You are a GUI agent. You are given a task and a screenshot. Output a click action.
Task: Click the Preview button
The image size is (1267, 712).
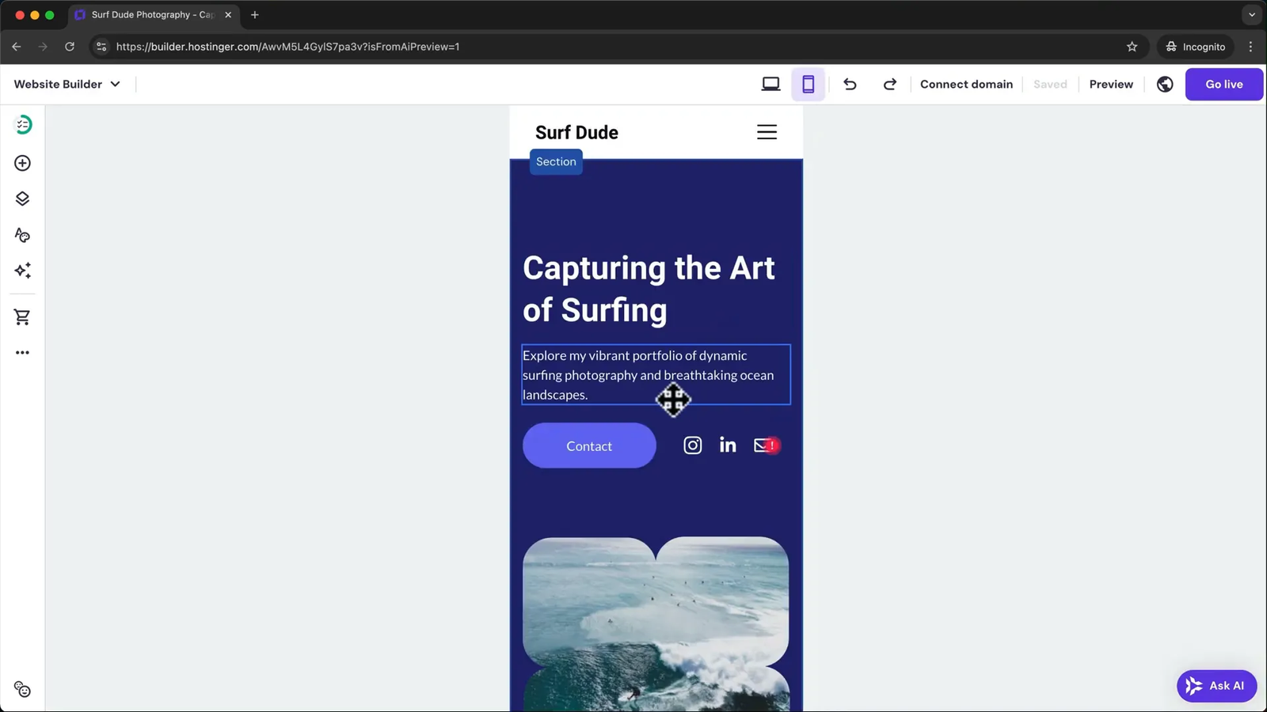point(1111,84)
